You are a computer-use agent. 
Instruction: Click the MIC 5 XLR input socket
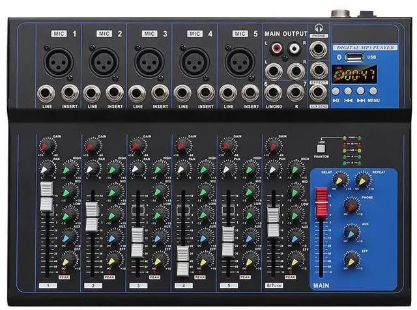coord(240,63)
